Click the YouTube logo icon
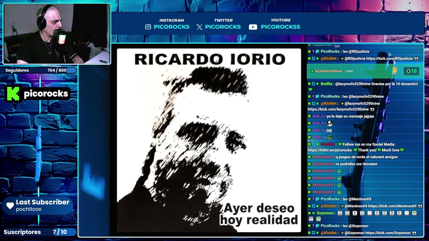429x241 pixels. pyautogui.click(x=253, y=27)
